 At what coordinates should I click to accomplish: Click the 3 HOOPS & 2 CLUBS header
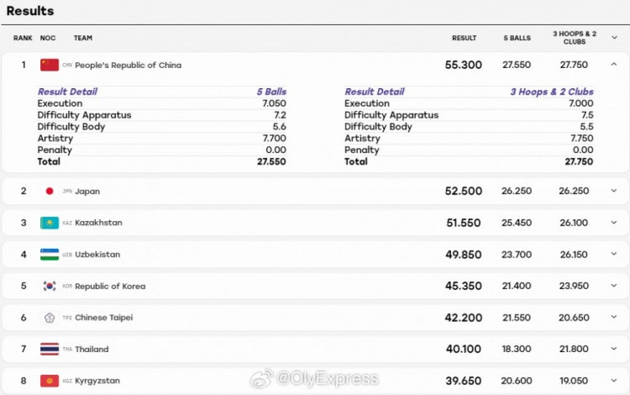575,38
